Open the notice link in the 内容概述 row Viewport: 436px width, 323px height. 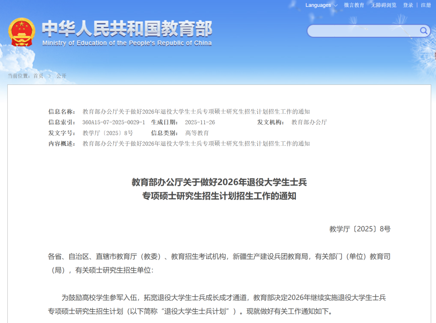click(196, 144)
